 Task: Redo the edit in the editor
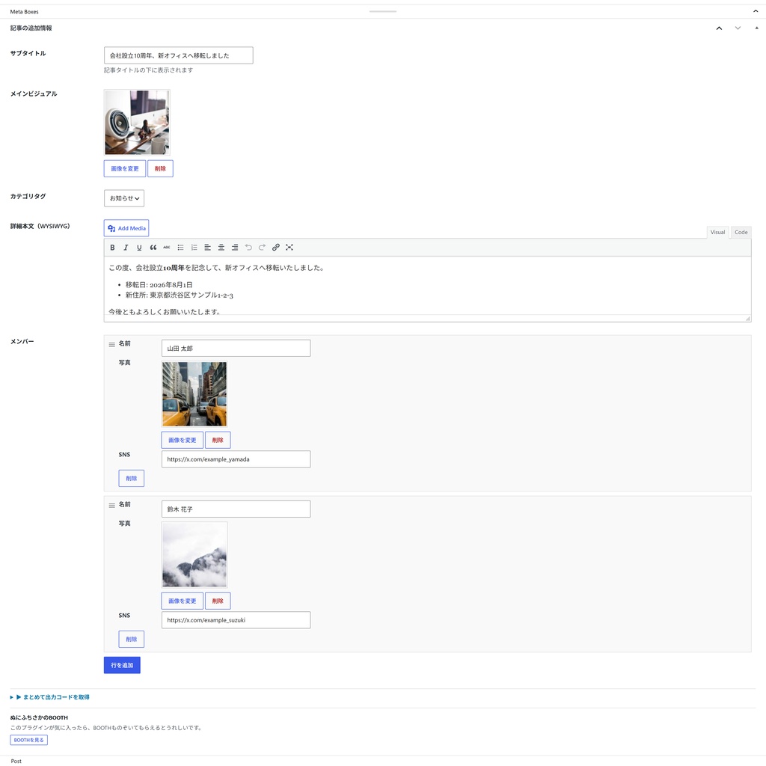tap(262, 248)
